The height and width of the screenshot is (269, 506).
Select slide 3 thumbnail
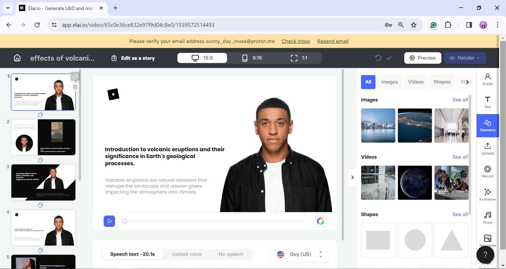pyautogui.click(x=44, y=182)
